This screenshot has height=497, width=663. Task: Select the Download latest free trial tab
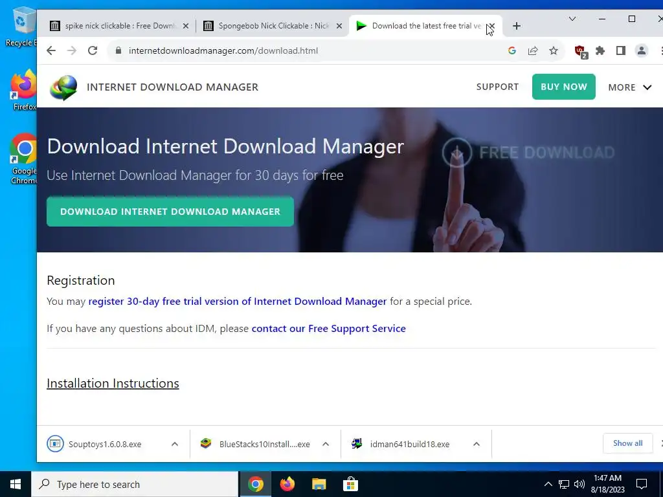(x=425, y=26)
